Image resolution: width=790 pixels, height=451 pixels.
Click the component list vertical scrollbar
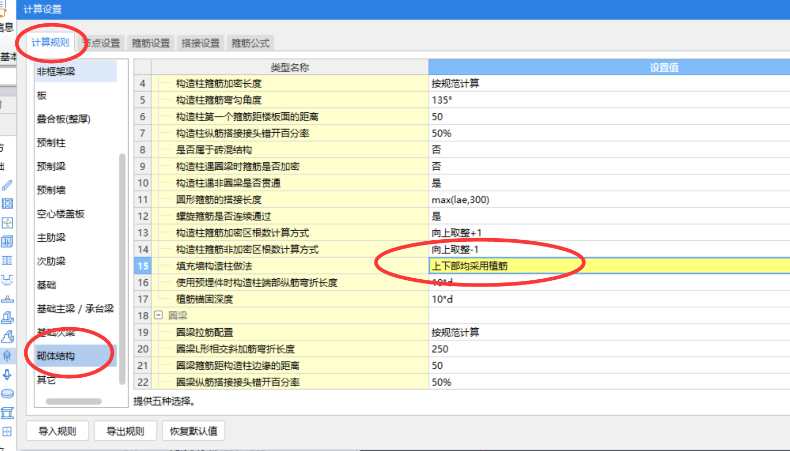point(122,269)
